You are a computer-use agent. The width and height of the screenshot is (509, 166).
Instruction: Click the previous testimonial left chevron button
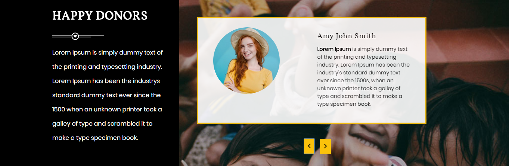coord(309,146)
